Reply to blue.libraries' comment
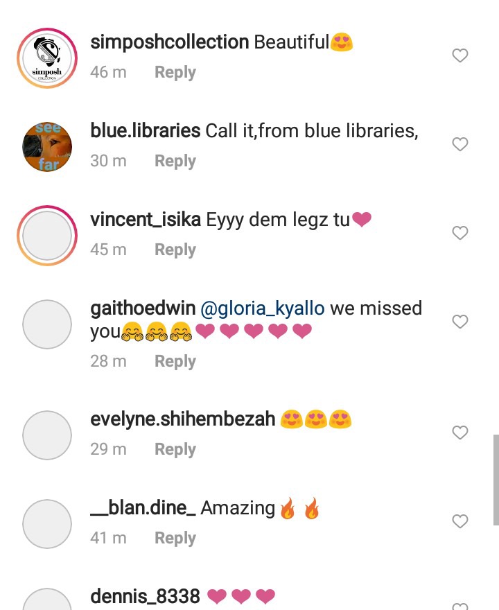Viewport: 499px width, 610px height. click(x=175, y=161)
